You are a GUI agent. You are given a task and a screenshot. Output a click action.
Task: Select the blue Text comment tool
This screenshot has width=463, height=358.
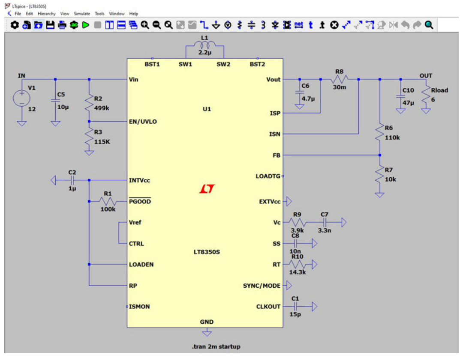point(311,25)
